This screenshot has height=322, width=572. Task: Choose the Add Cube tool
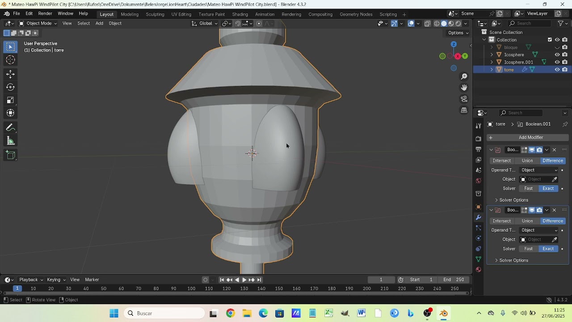[x=11, y=155]
